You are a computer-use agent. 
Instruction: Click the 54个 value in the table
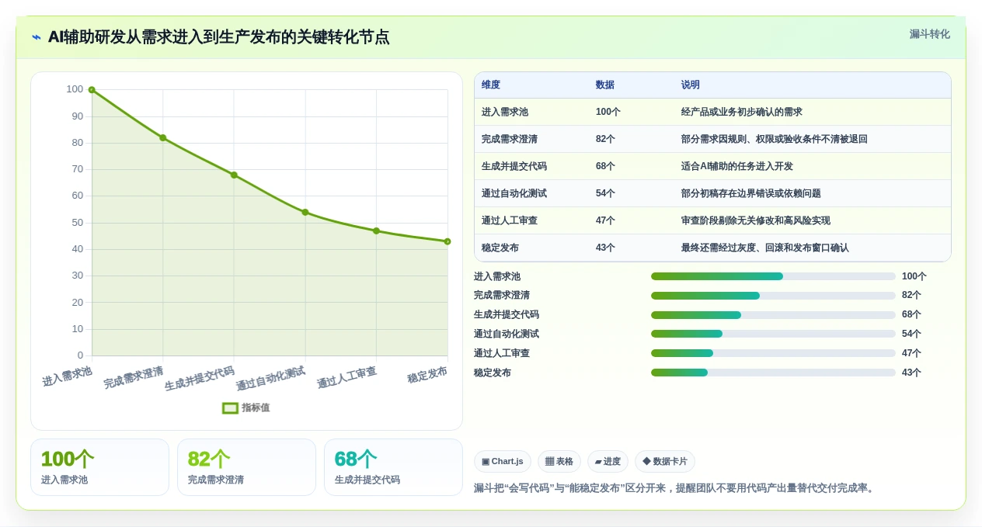tap(605, 193)
